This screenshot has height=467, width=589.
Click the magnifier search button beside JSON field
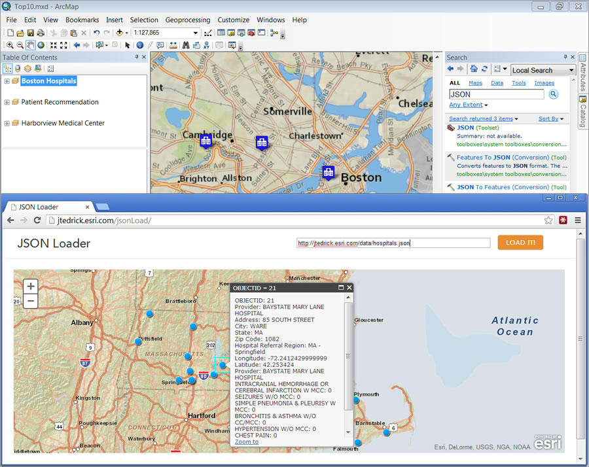coord(553,94)
